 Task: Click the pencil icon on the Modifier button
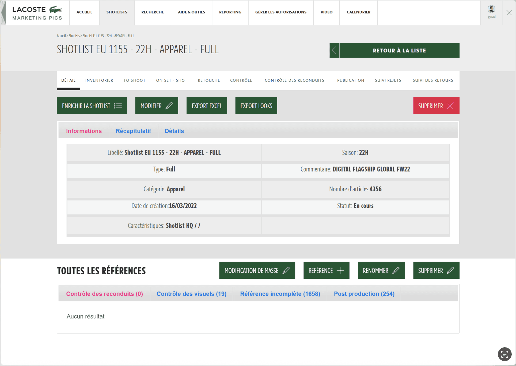click(x=169, y=106)
